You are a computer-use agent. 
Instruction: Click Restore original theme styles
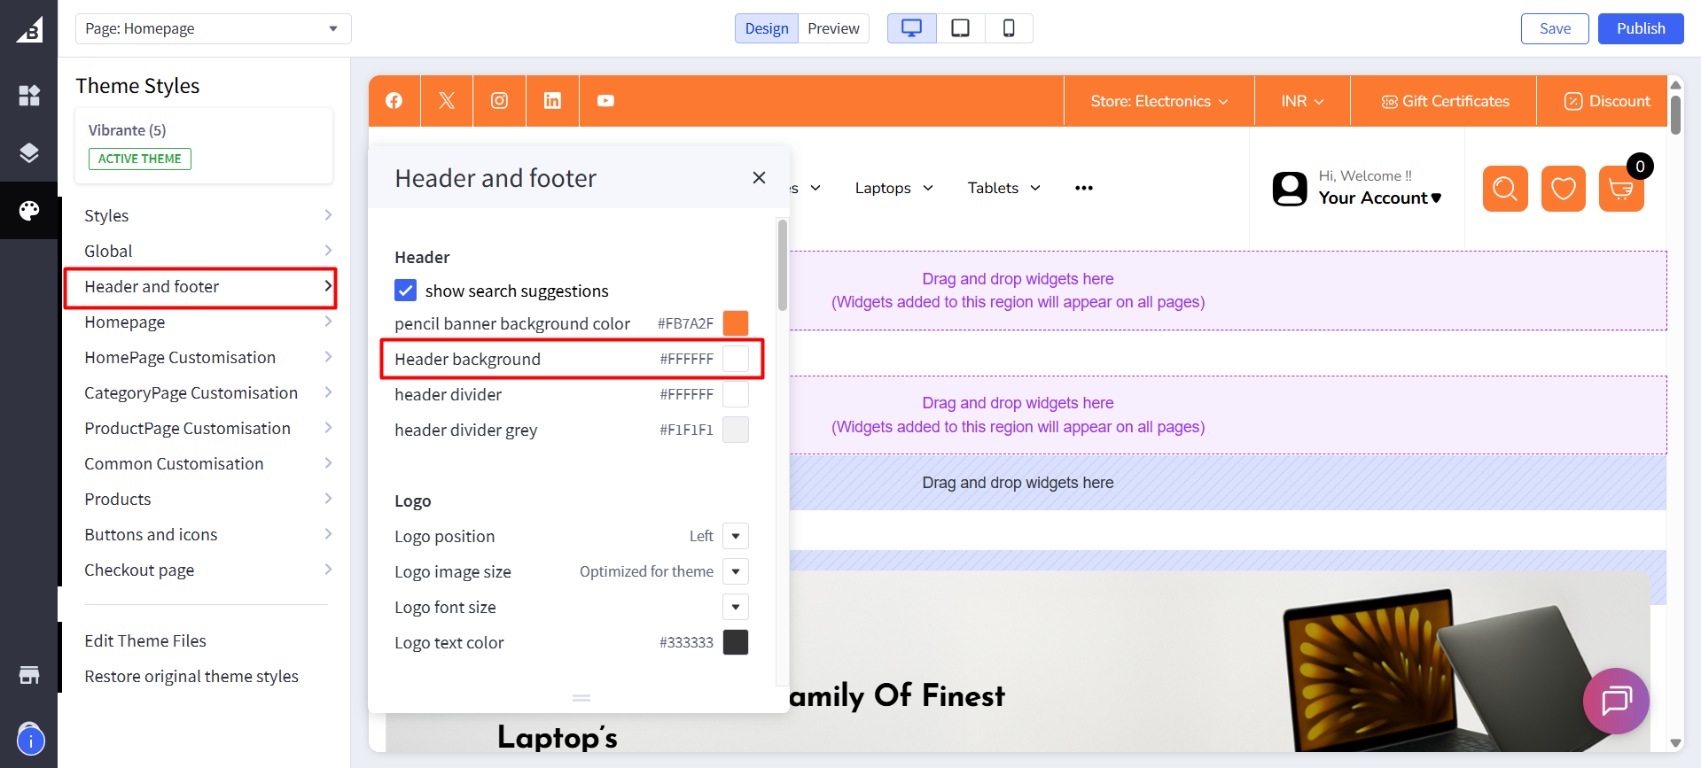191,676
